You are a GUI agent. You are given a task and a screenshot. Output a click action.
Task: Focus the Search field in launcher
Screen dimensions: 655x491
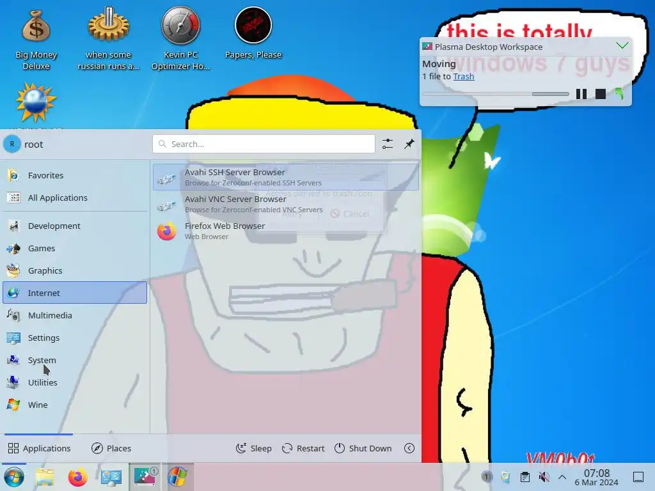click(264, 144)
